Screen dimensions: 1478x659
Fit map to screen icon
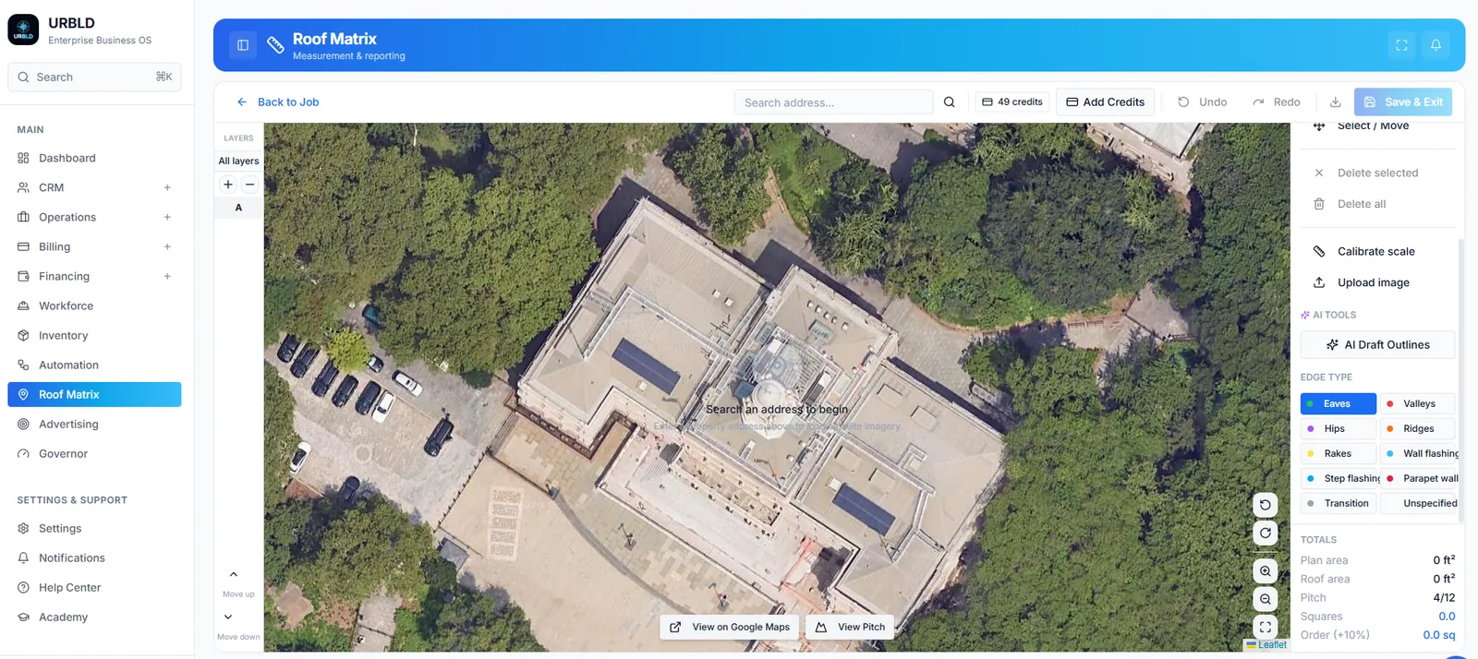[1266, 627]
